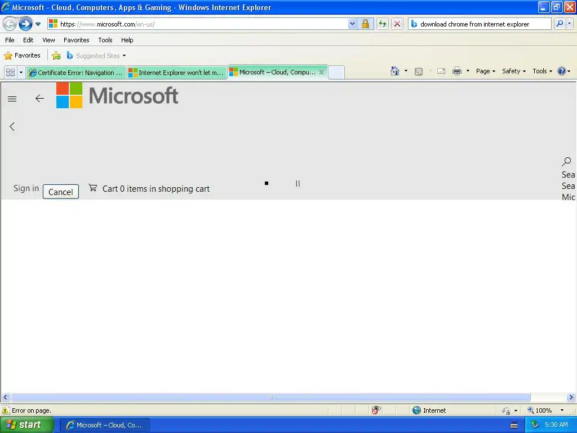Click the Read Mail icon
The width and height of the screenshot is (577, 433).
441,71
